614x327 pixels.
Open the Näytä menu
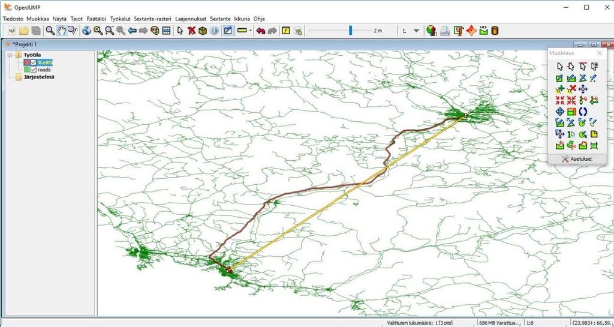[x=59, y=19]
